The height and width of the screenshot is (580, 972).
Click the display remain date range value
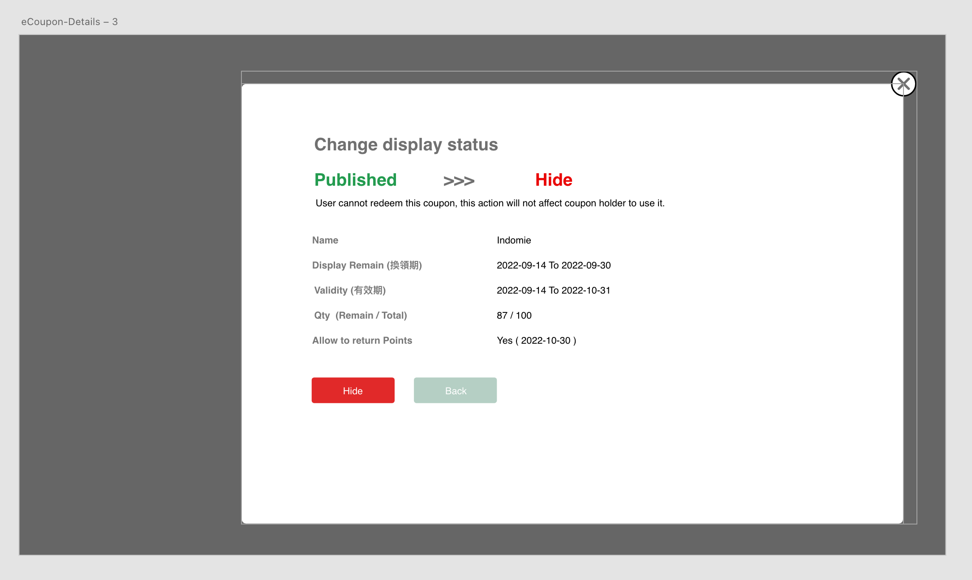[553, 265]
